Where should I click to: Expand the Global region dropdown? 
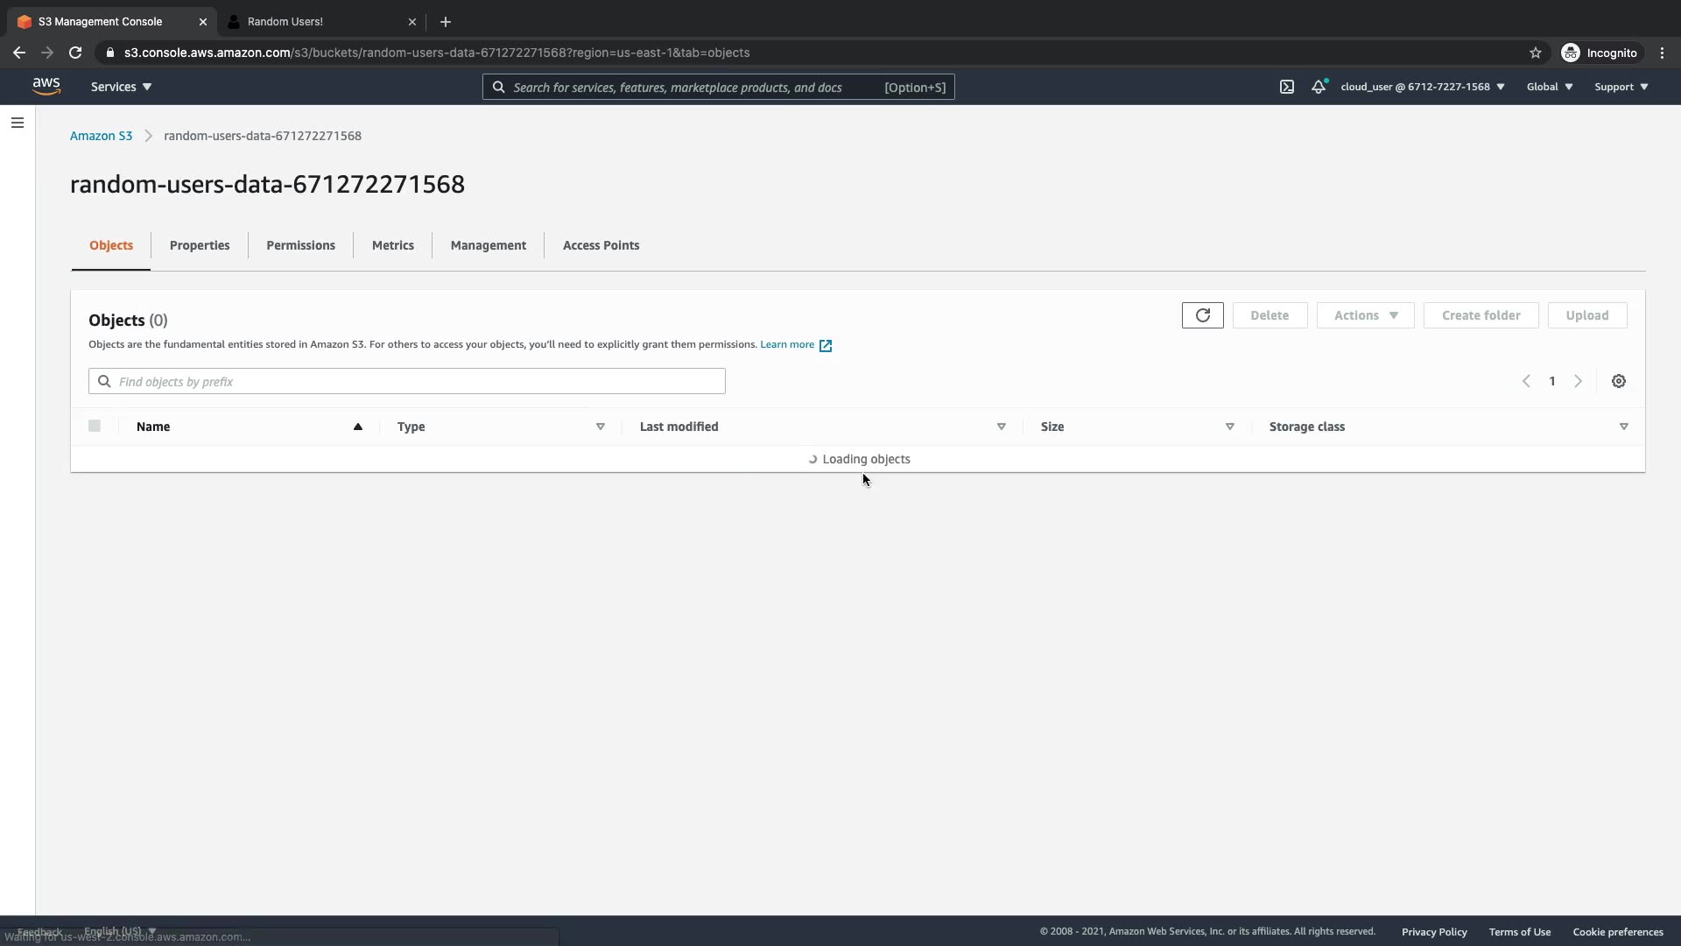coord(1549,87)
